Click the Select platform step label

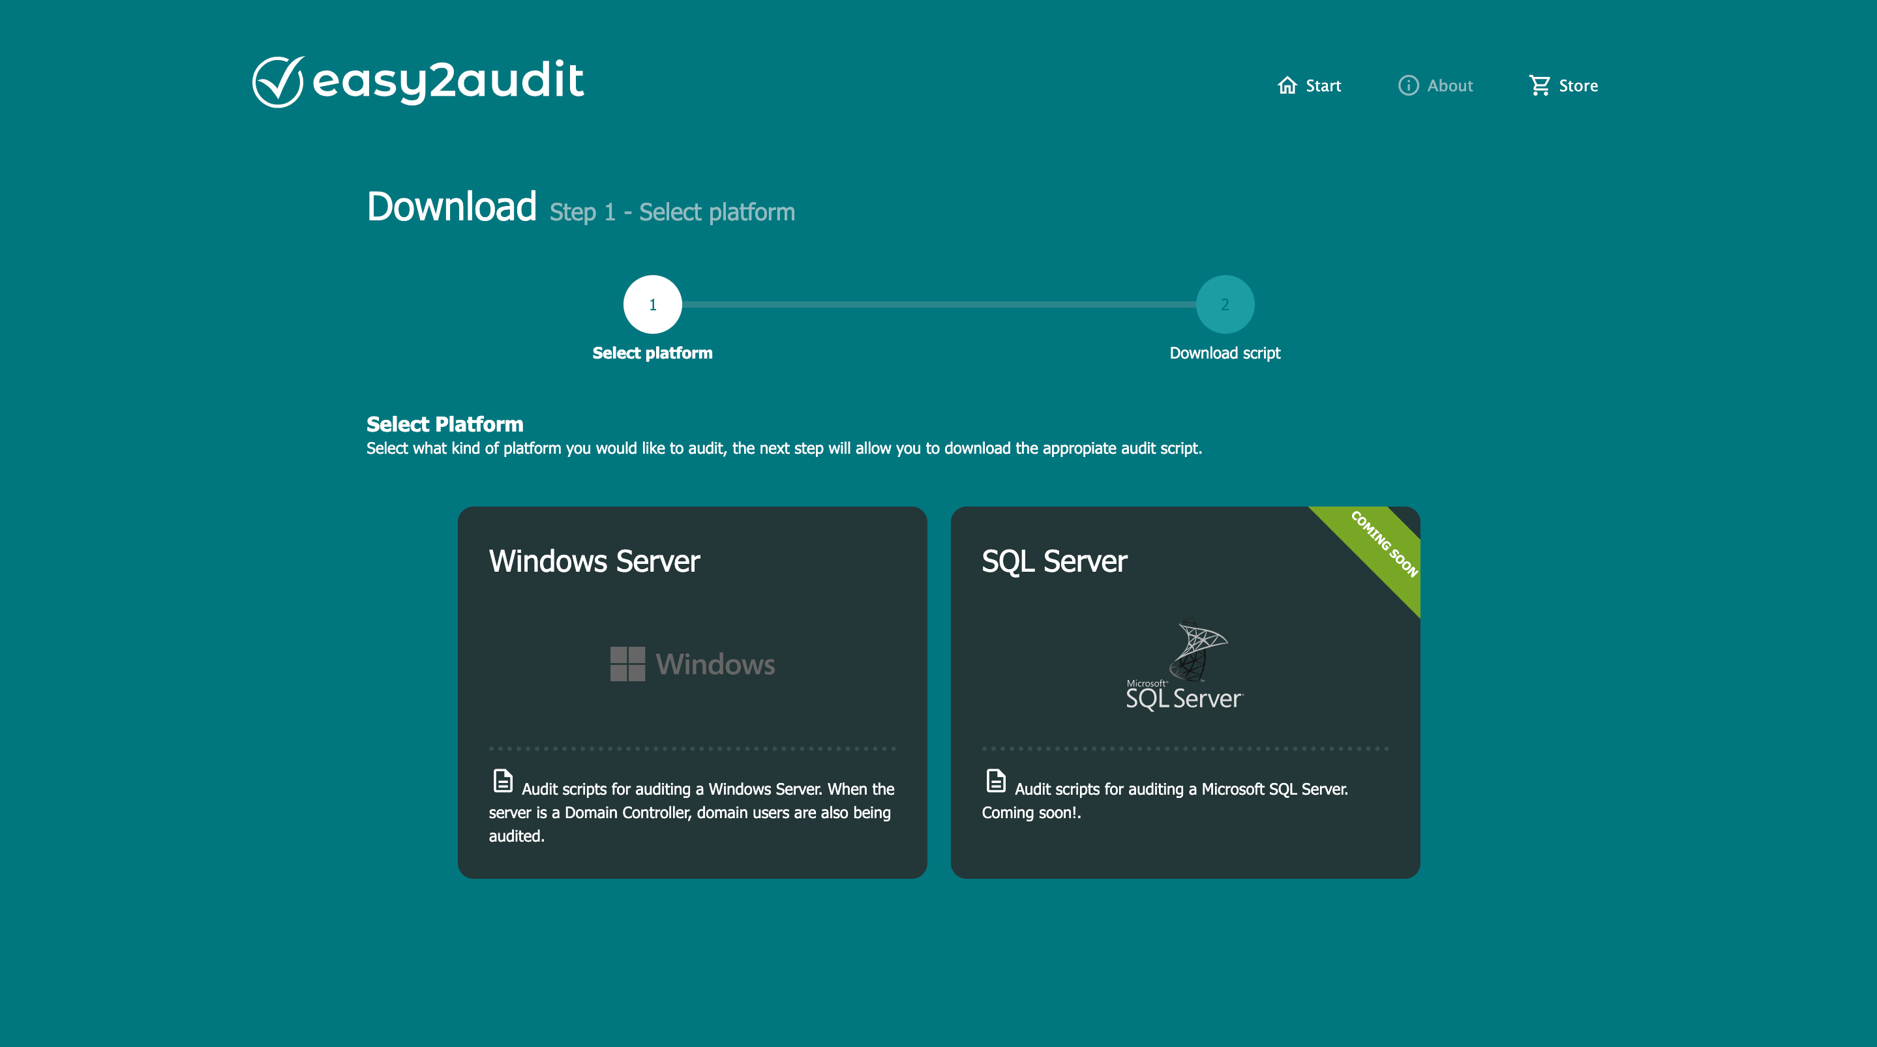(x=652, y=353)
